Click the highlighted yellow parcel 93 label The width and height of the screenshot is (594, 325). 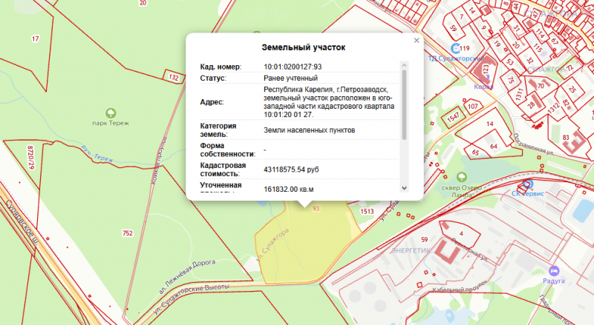[x=316, y=209]
